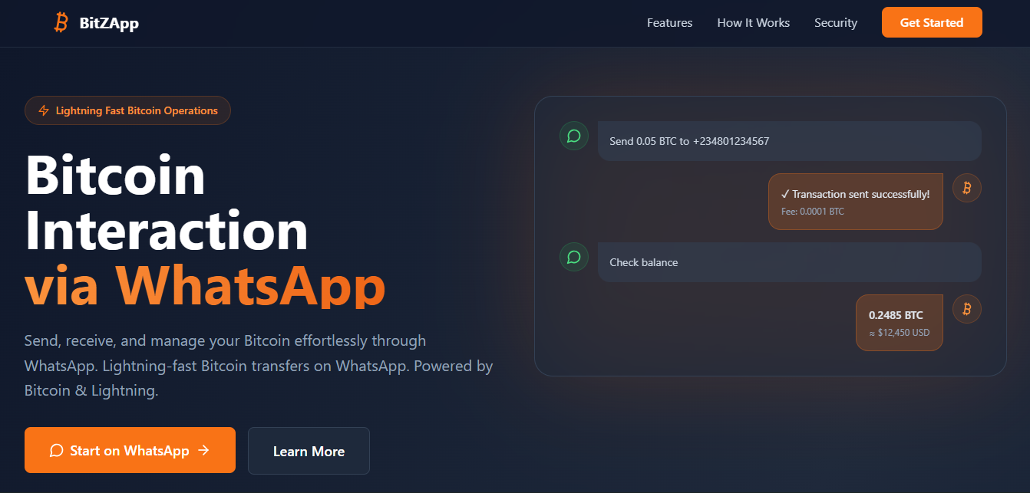Click green chat icon beside Check balance

tap(573, 257)
